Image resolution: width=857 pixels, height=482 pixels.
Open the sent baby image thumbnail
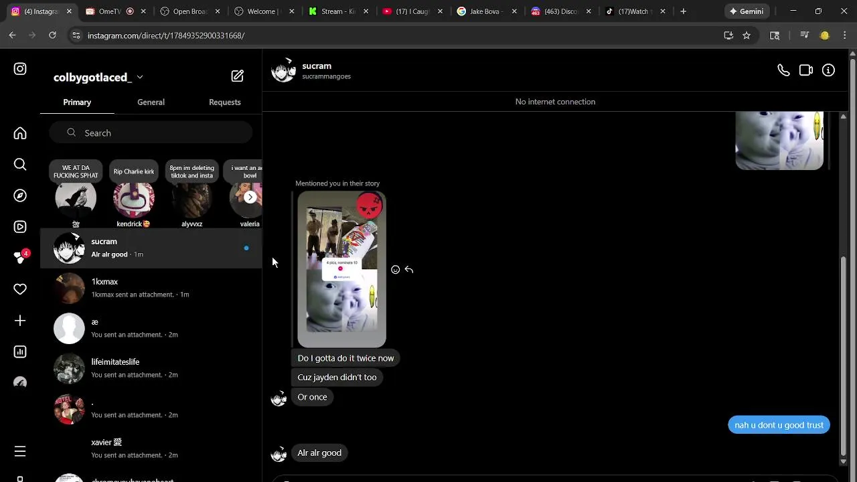(x=779, y=141)
